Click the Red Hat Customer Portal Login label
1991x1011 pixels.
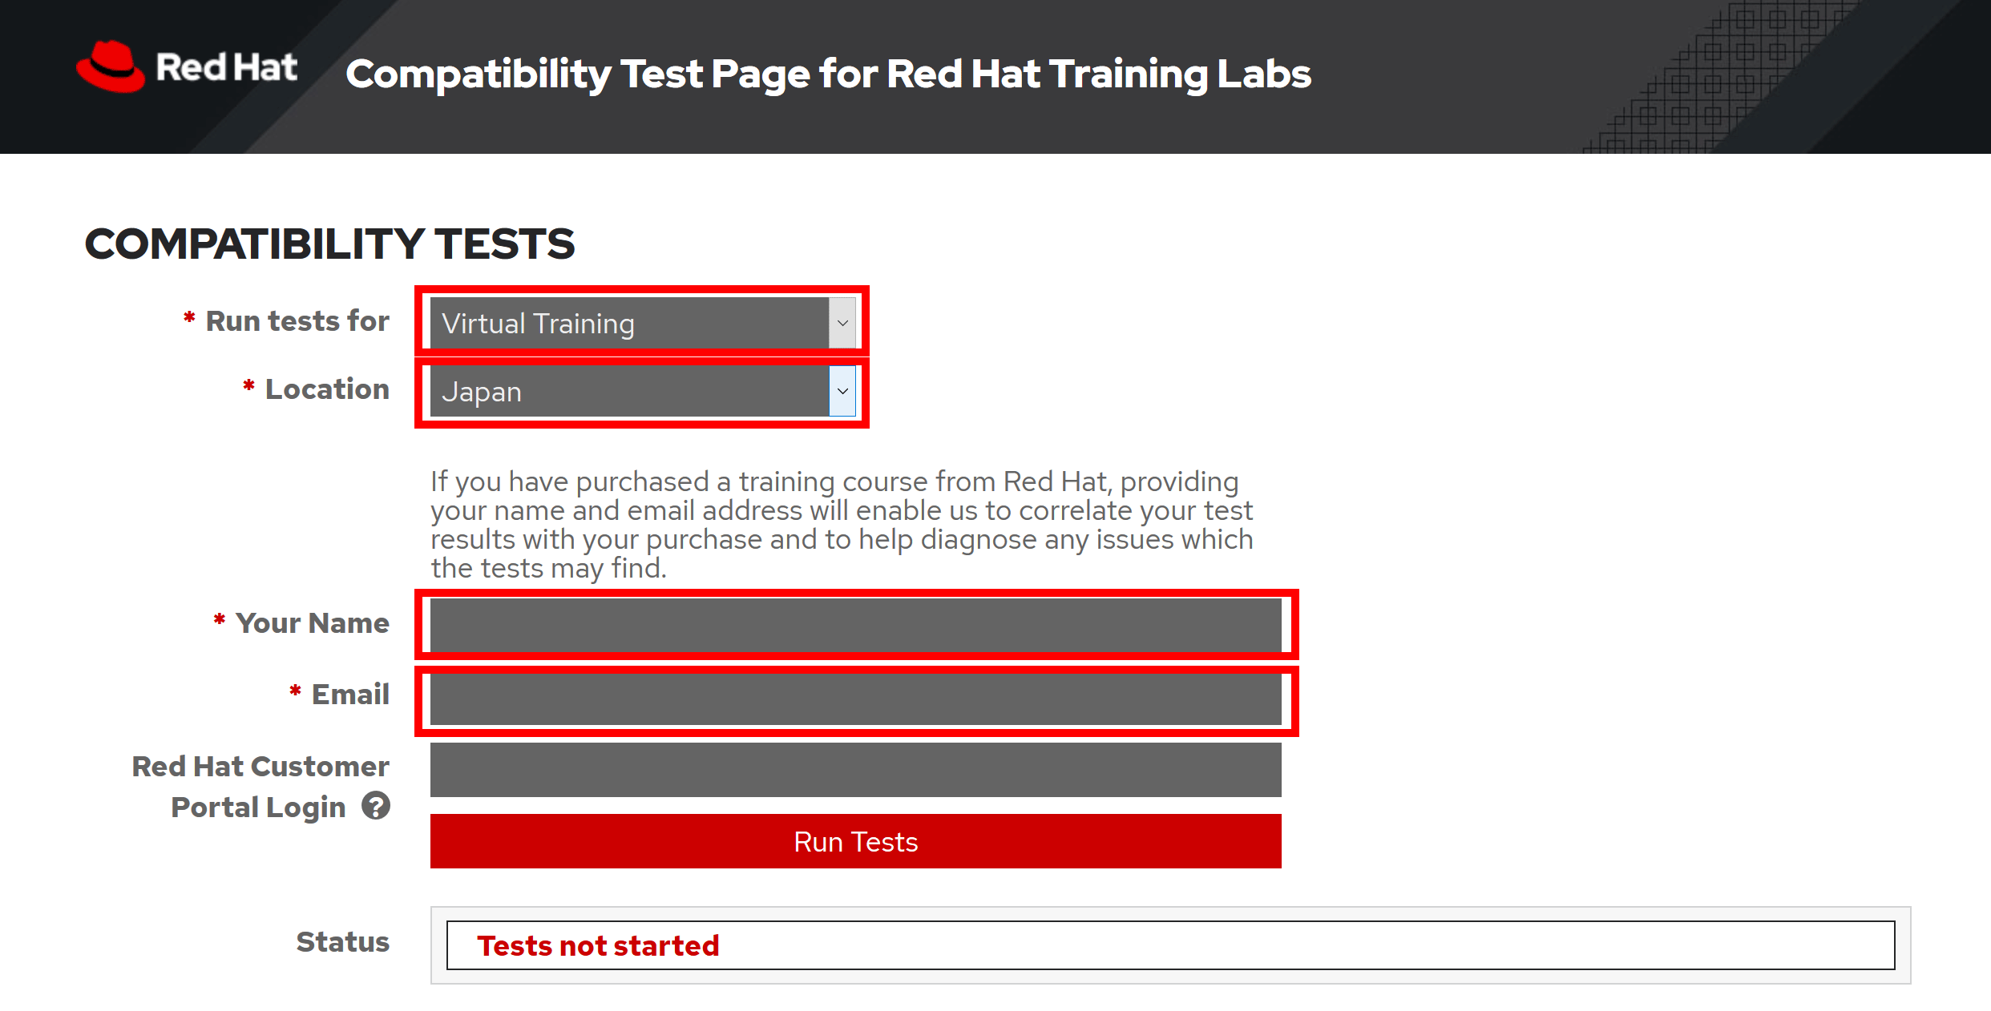(260, 787)
